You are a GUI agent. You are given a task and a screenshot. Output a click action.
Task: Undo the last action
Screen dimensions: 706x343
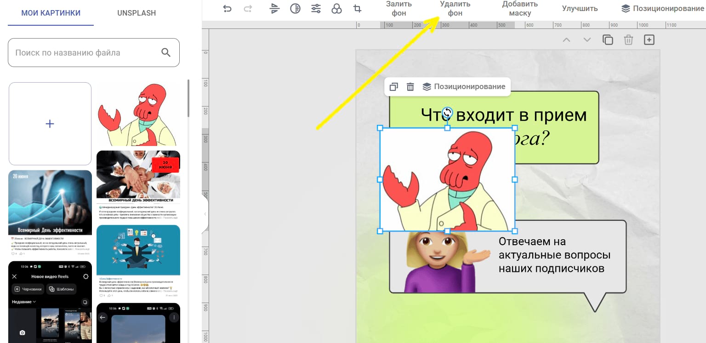227,8
